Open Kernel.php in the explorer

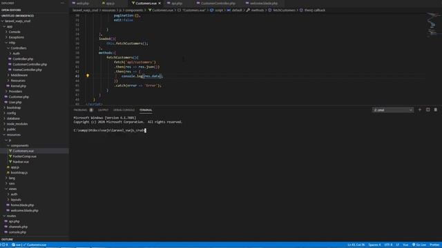pos(19,86)
